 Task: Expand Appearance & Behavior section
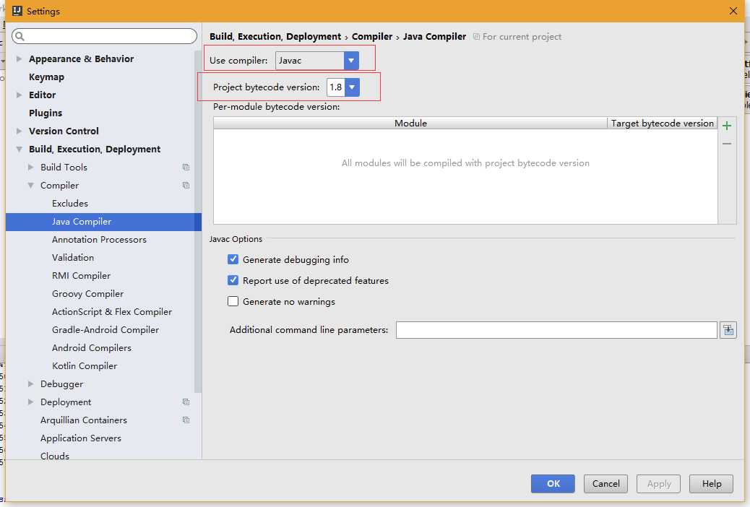tap(19, 58)
